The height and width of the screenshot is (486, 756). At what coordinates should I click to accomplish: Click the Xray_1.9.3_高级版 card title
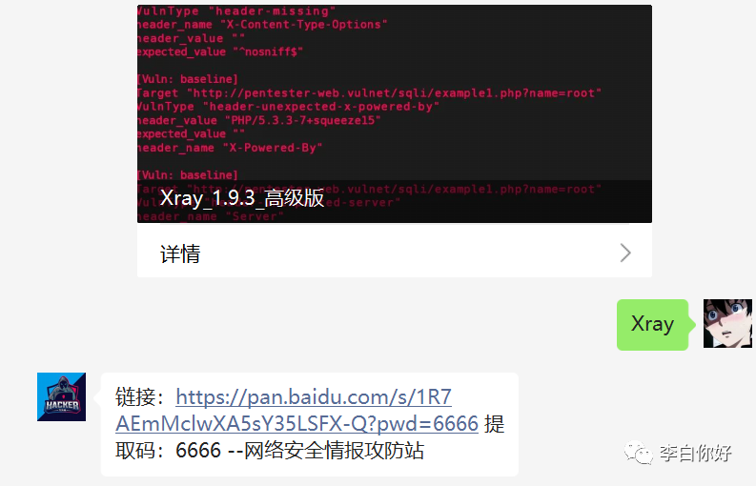click(242, 197)
